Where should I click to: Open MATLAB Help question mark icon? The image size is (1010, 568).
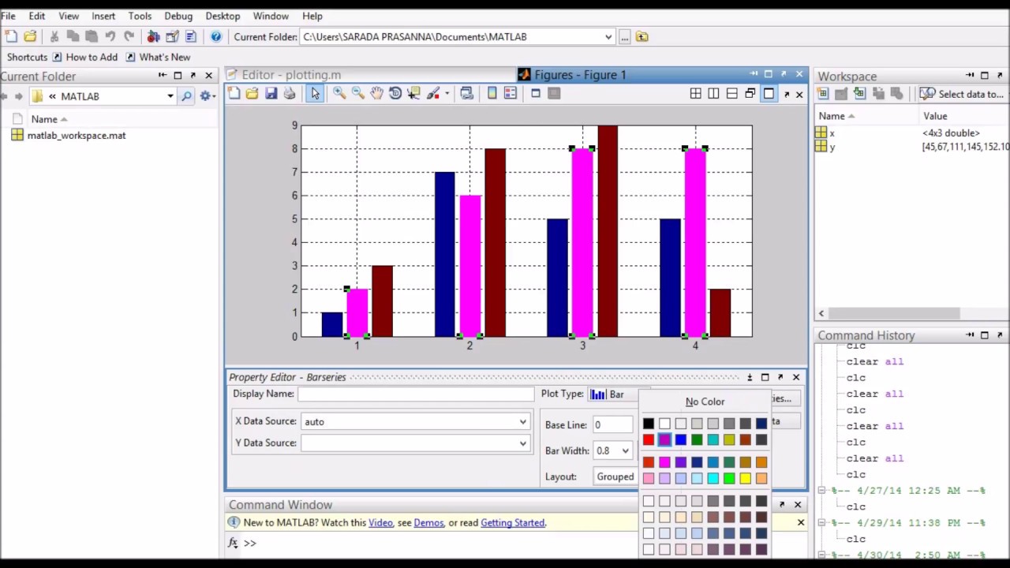point(216,36)
